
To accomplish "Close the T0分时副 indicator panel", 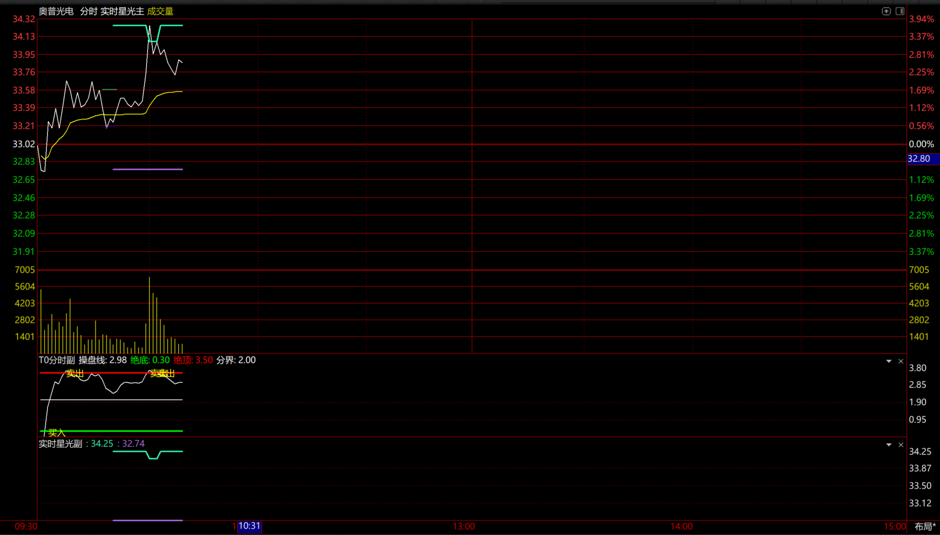I will [901, 361].
